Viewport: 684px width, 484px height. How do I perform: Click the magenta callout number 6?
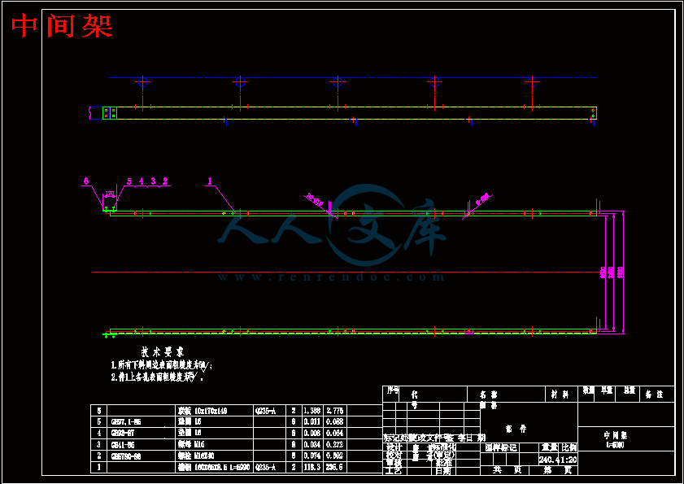[x=86, y=181]
